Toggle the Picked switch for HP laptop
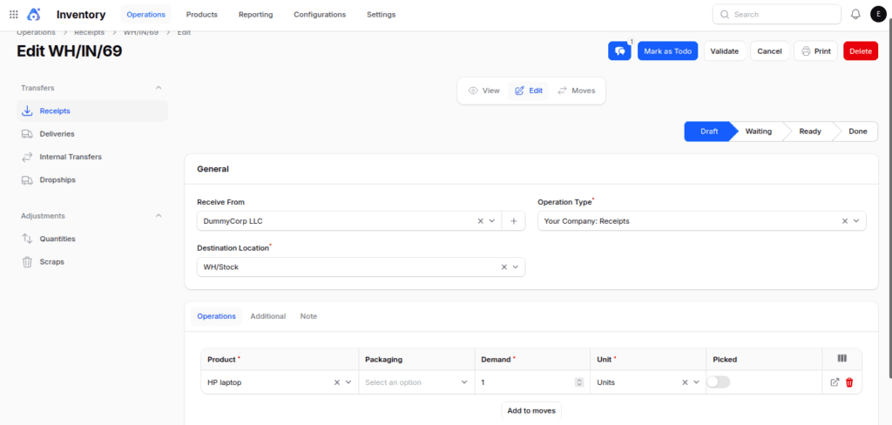Screen dimensions: 892x425 pos(718,382)
